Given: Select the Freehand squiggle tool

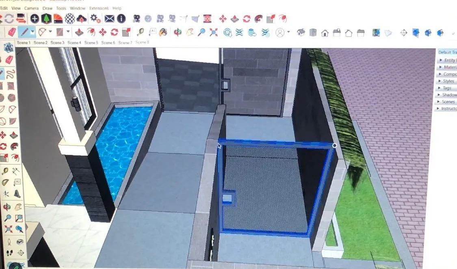Looking at the screenshot, I should [x=11, y=74].
